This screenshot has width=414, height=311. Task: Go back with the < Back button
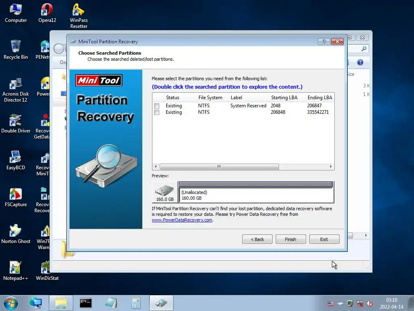click(x=257, y=239)
